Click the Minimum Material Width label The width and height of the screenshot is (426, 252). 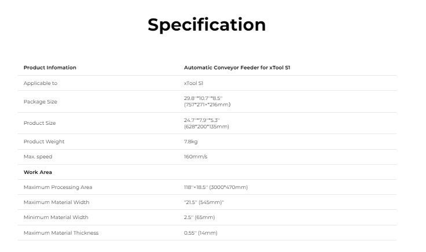[x=56, y=217]
